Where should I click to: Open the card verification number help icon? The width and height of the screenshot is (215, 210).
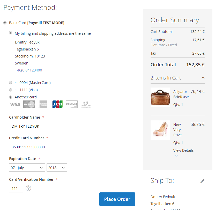[x=28, y=188]
